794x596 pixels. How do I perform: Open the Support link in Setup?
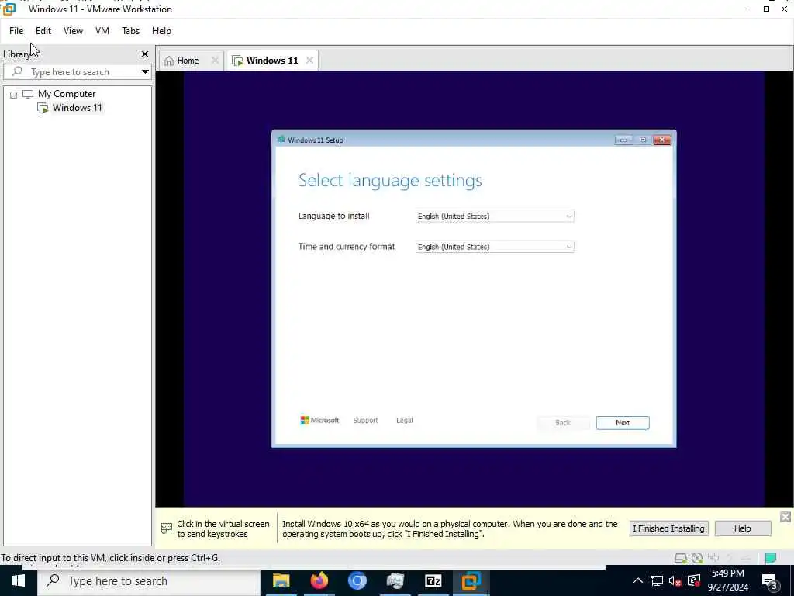pyautogui.click(x=366, y=420)
